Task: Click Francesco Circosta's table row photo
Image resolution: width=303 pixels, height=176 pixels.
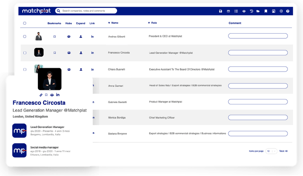Action: [39, 52]
